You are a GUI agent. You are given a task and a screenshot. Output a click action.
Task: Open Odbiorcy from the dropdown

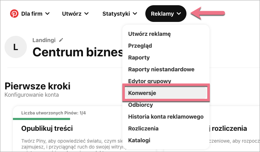(140, 105)
